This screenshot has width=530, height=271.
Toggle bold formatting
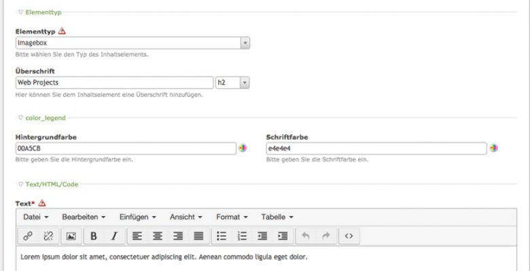tap(94, 236)
